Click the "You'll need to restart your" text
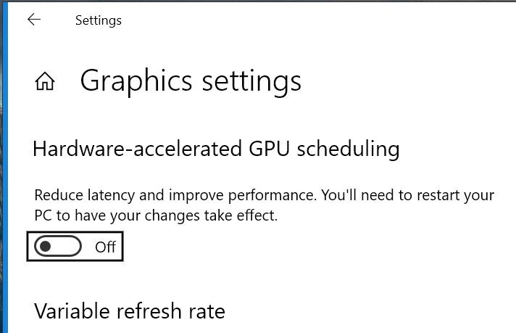 click(x=408, y=196)
